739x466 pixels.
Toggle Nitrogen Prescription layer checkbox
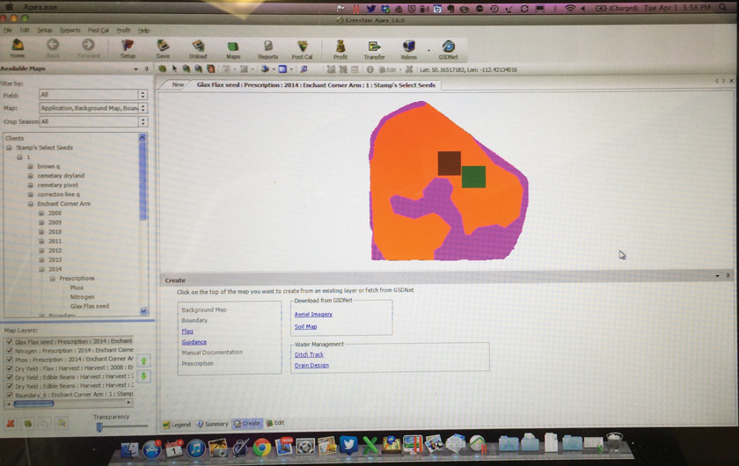[x=10, y=351]
